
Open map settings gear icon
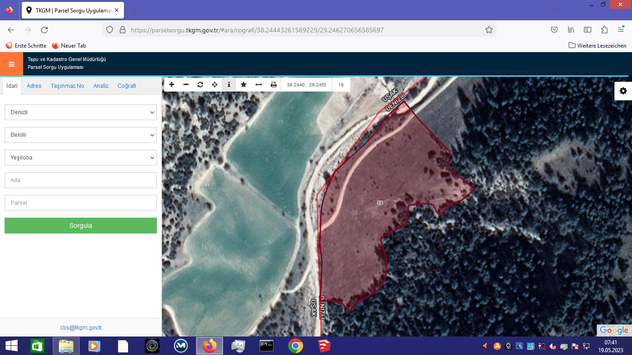[623, 91]
